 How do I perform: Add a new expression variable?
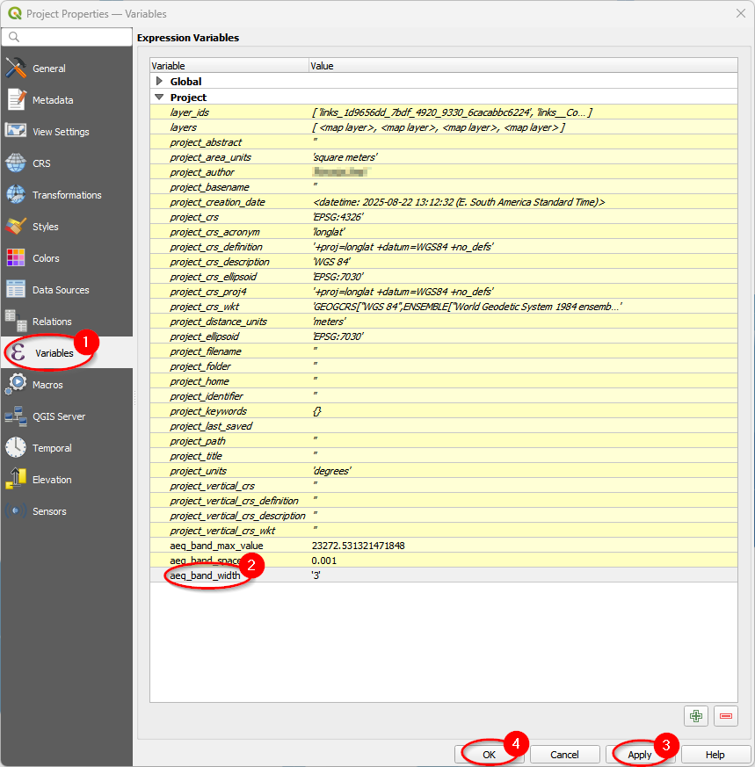695,716
